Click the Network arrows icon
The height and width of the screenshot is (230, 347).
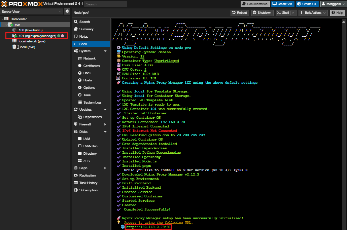80,59
